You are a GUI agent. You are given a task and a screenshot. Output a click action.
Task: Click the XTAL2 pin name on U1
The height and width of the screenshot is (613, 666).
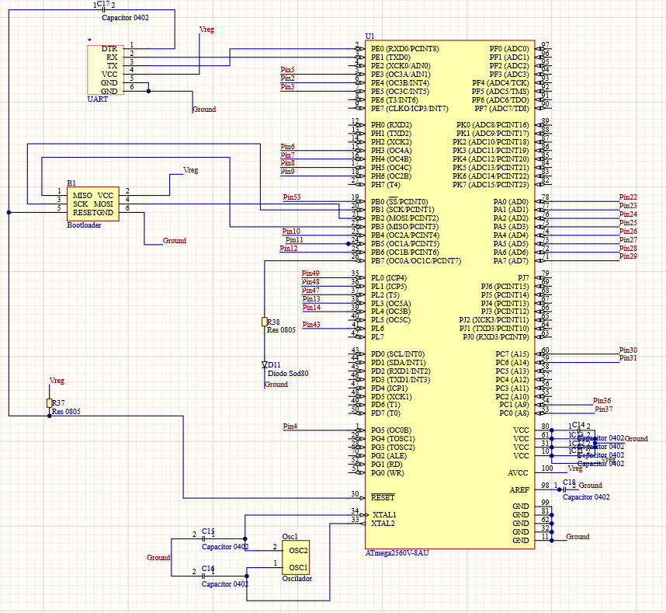click(383, 524)
